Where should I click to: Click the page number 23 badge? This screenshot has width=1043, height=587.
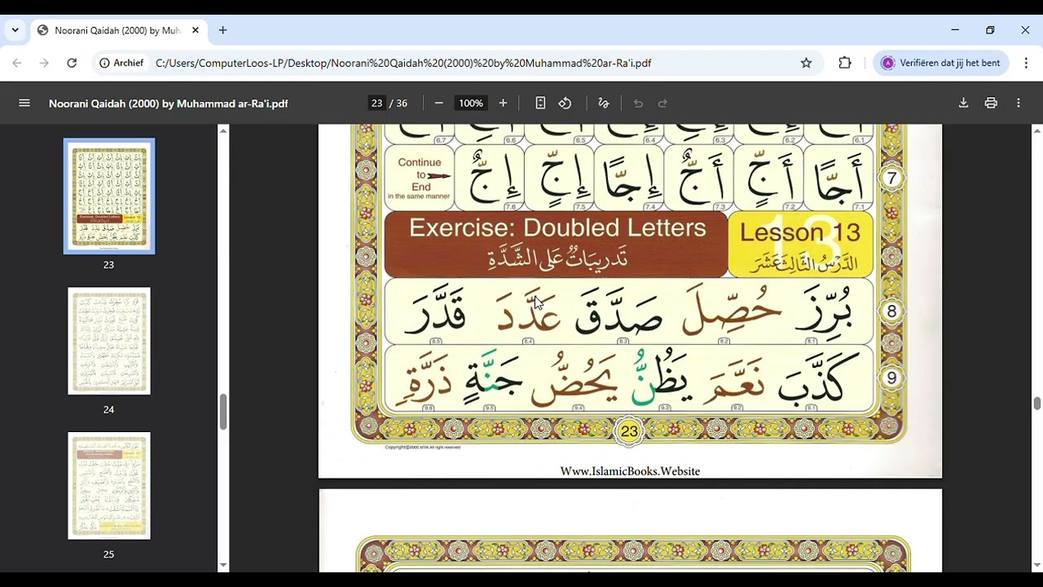click(629, 431)
